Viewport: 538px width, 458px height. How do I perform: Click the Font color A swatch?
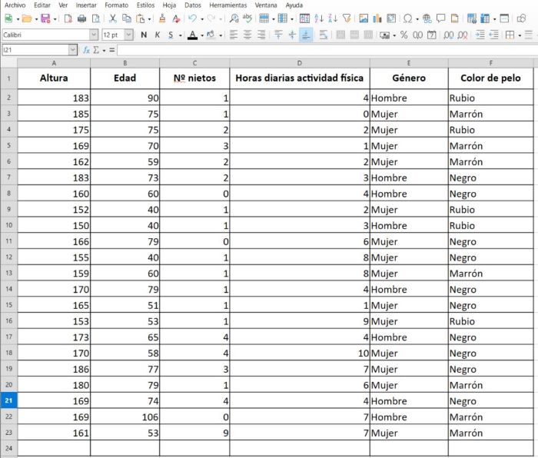192,35
